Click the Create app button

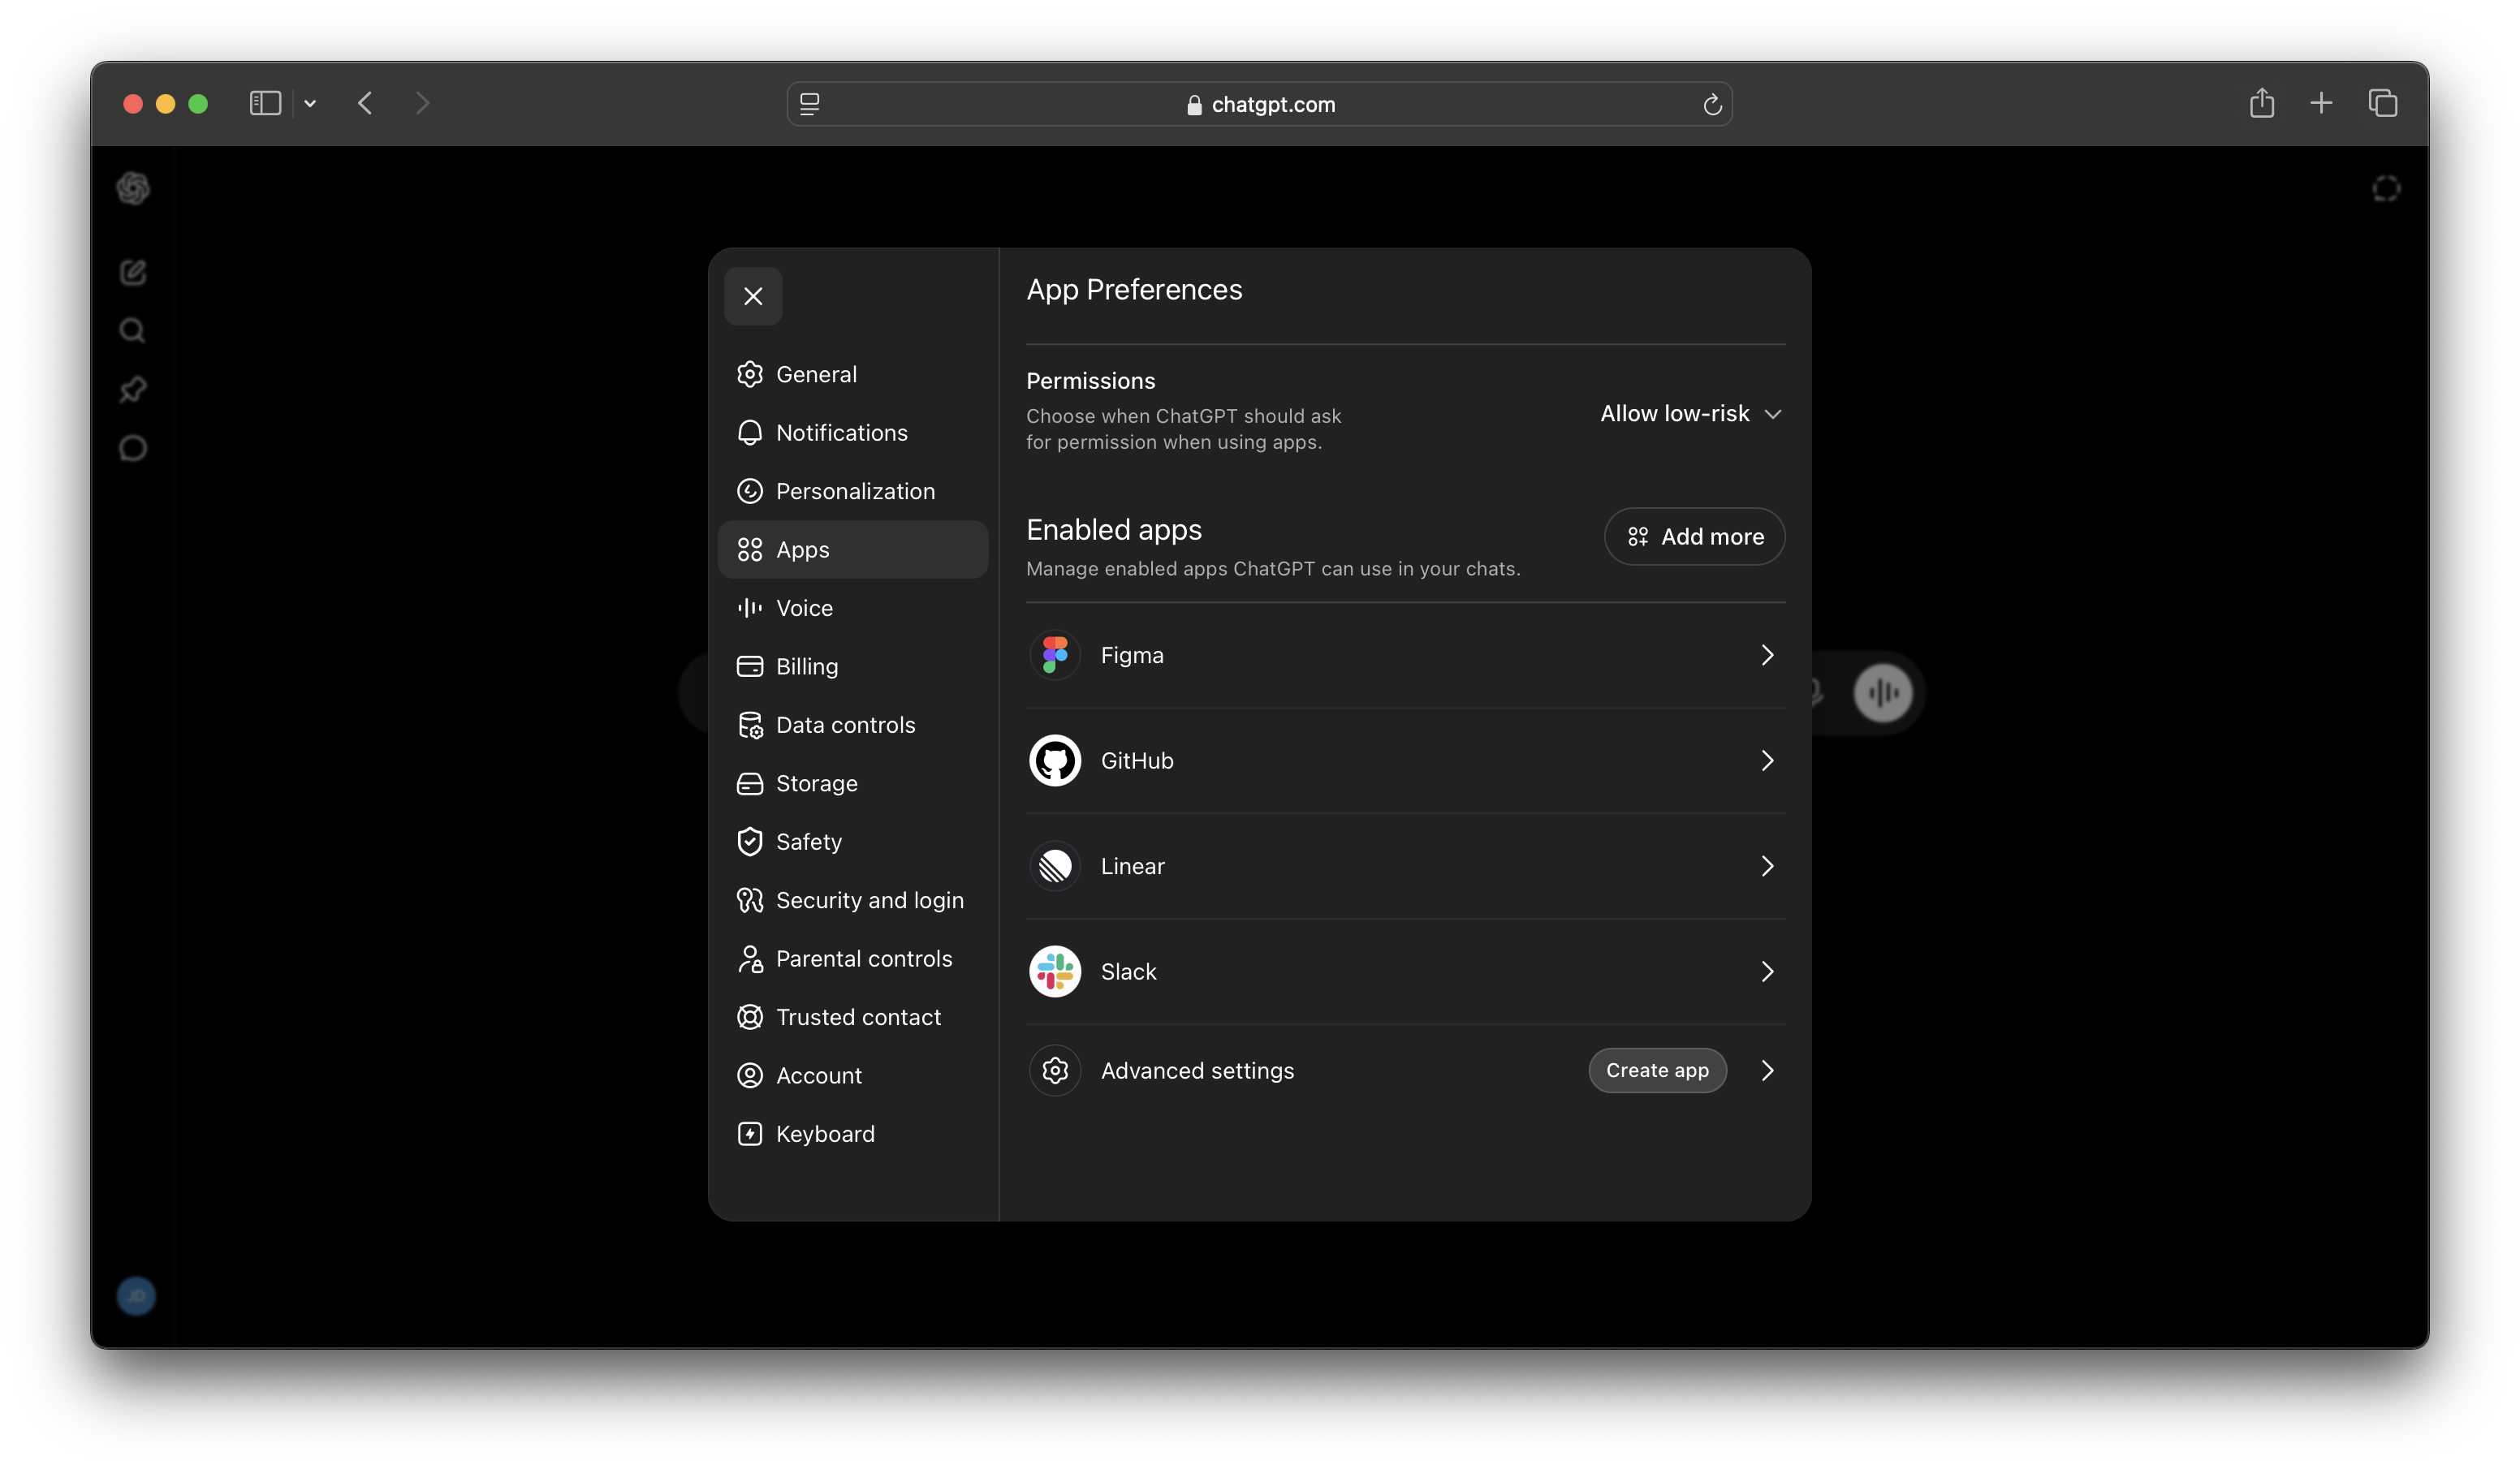point(1657,1070)
